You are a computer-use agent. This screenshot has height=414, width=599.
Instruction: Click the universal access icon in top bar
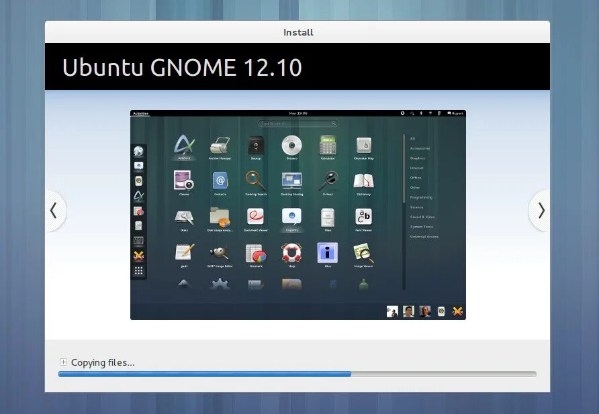pyautogui.click(x=402, y=113)
